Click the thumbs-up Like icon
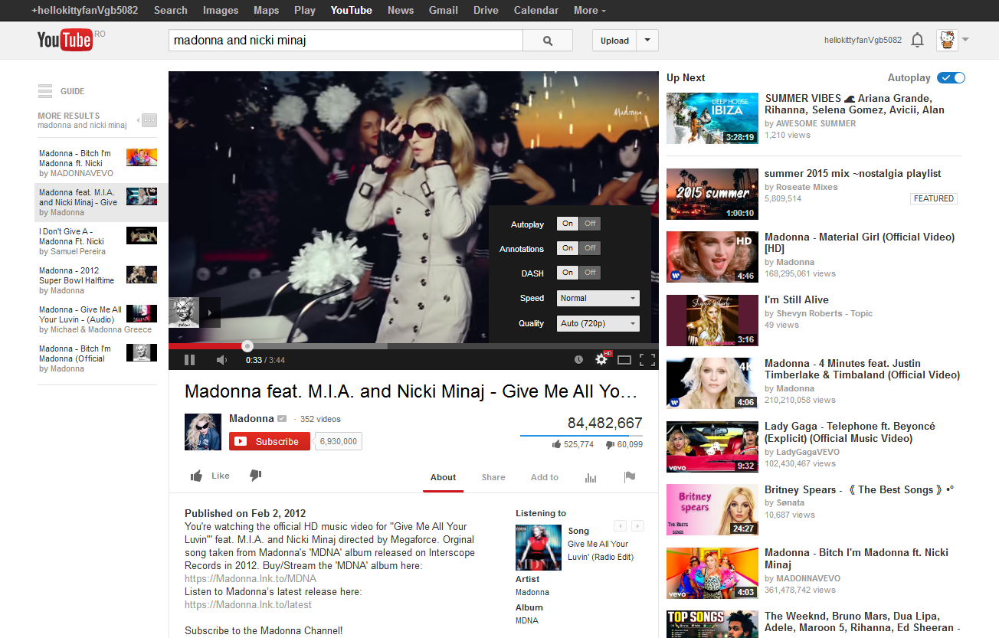The image size is (999, 638). [197, 476]
